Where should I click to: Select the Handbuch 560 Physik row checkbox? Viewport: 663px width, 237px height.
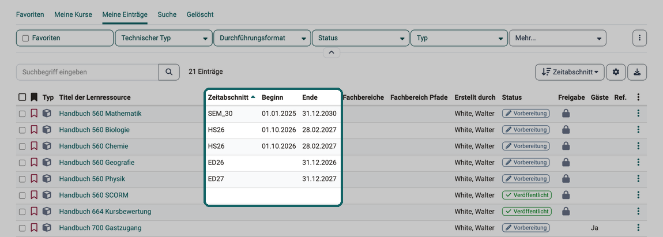pos(22,179)
